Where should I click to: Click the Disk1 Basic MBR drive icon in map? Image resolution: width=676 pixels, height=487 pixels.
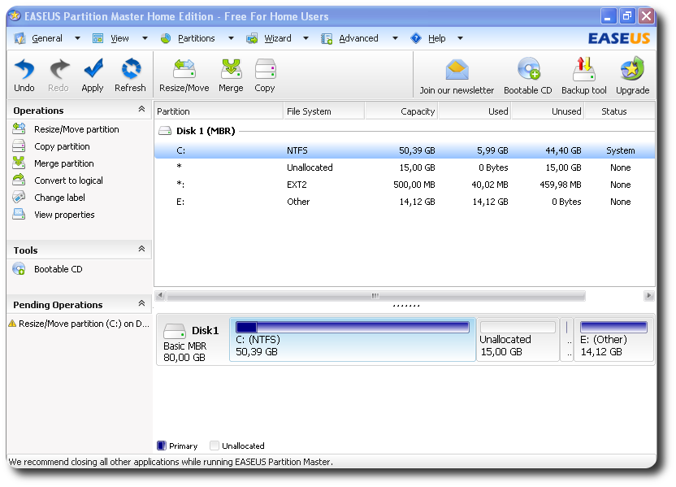tap(175, 331)
